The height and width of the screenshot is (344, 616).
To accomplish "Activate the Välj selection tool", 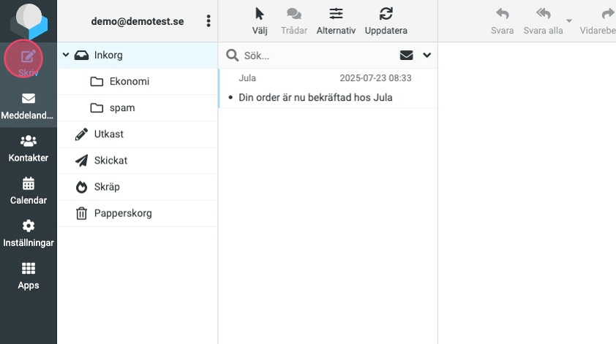I will tap(260, 20).
